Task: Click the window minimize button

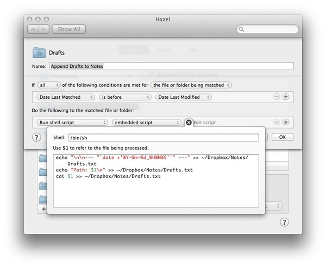Action: [x=38, y=20]
